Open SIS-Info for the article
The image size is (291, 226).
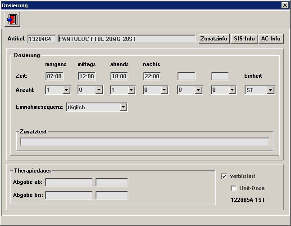(x=244, y=39)
